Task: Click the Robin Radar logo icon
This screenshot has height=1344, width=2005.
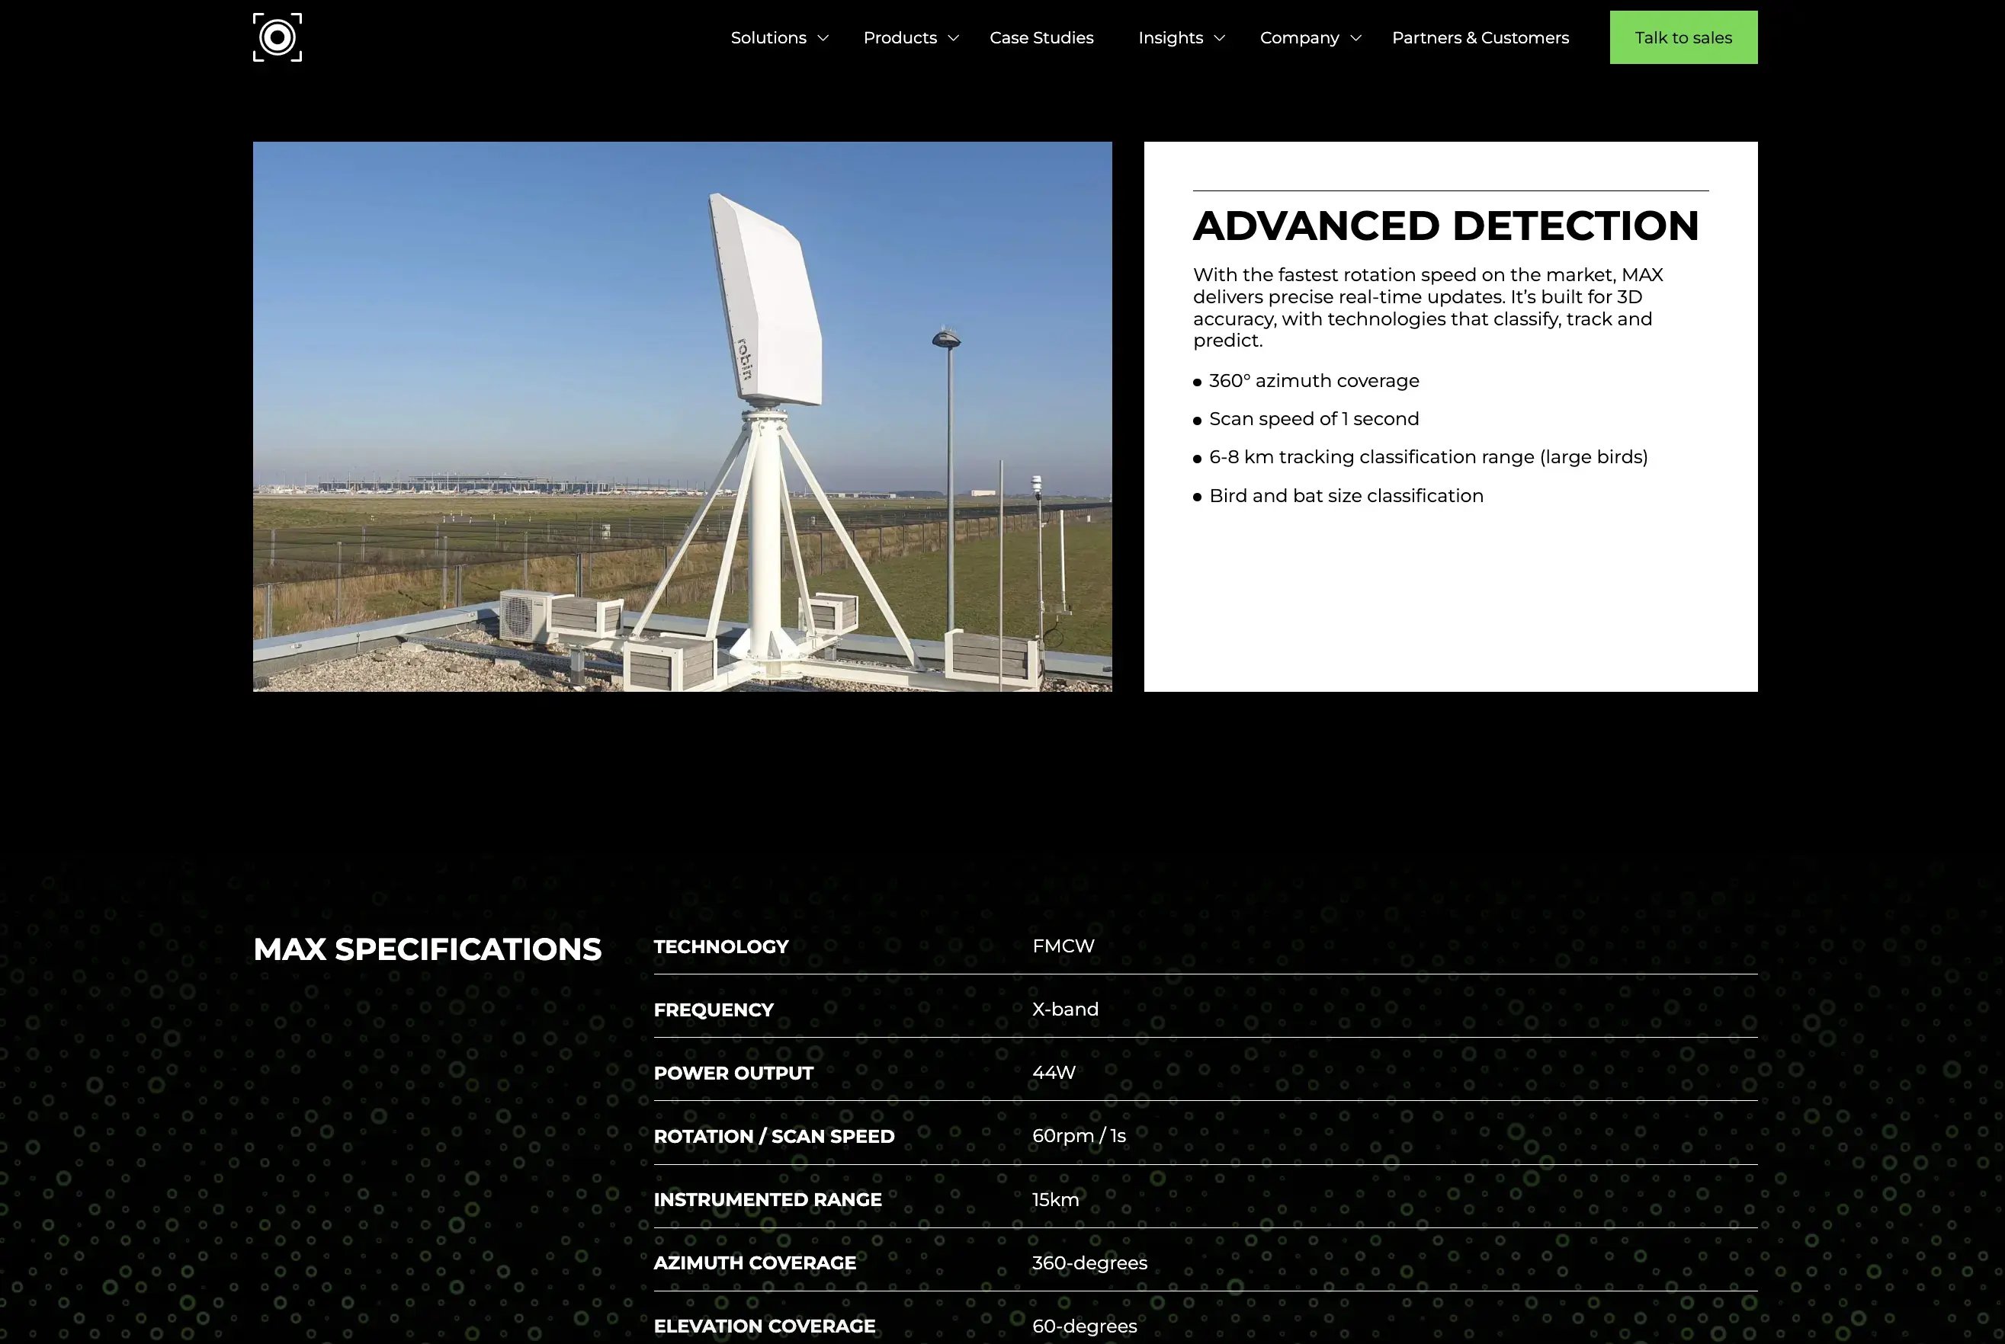Action: (277, 38)
